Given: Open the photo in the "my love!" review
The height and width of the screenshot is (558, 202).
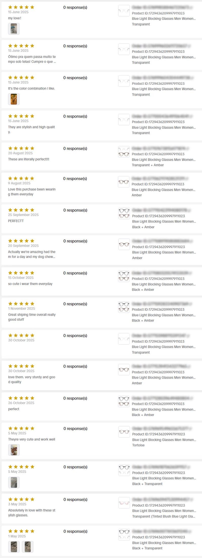Looking at the screenshot, I should coord(14,29).
